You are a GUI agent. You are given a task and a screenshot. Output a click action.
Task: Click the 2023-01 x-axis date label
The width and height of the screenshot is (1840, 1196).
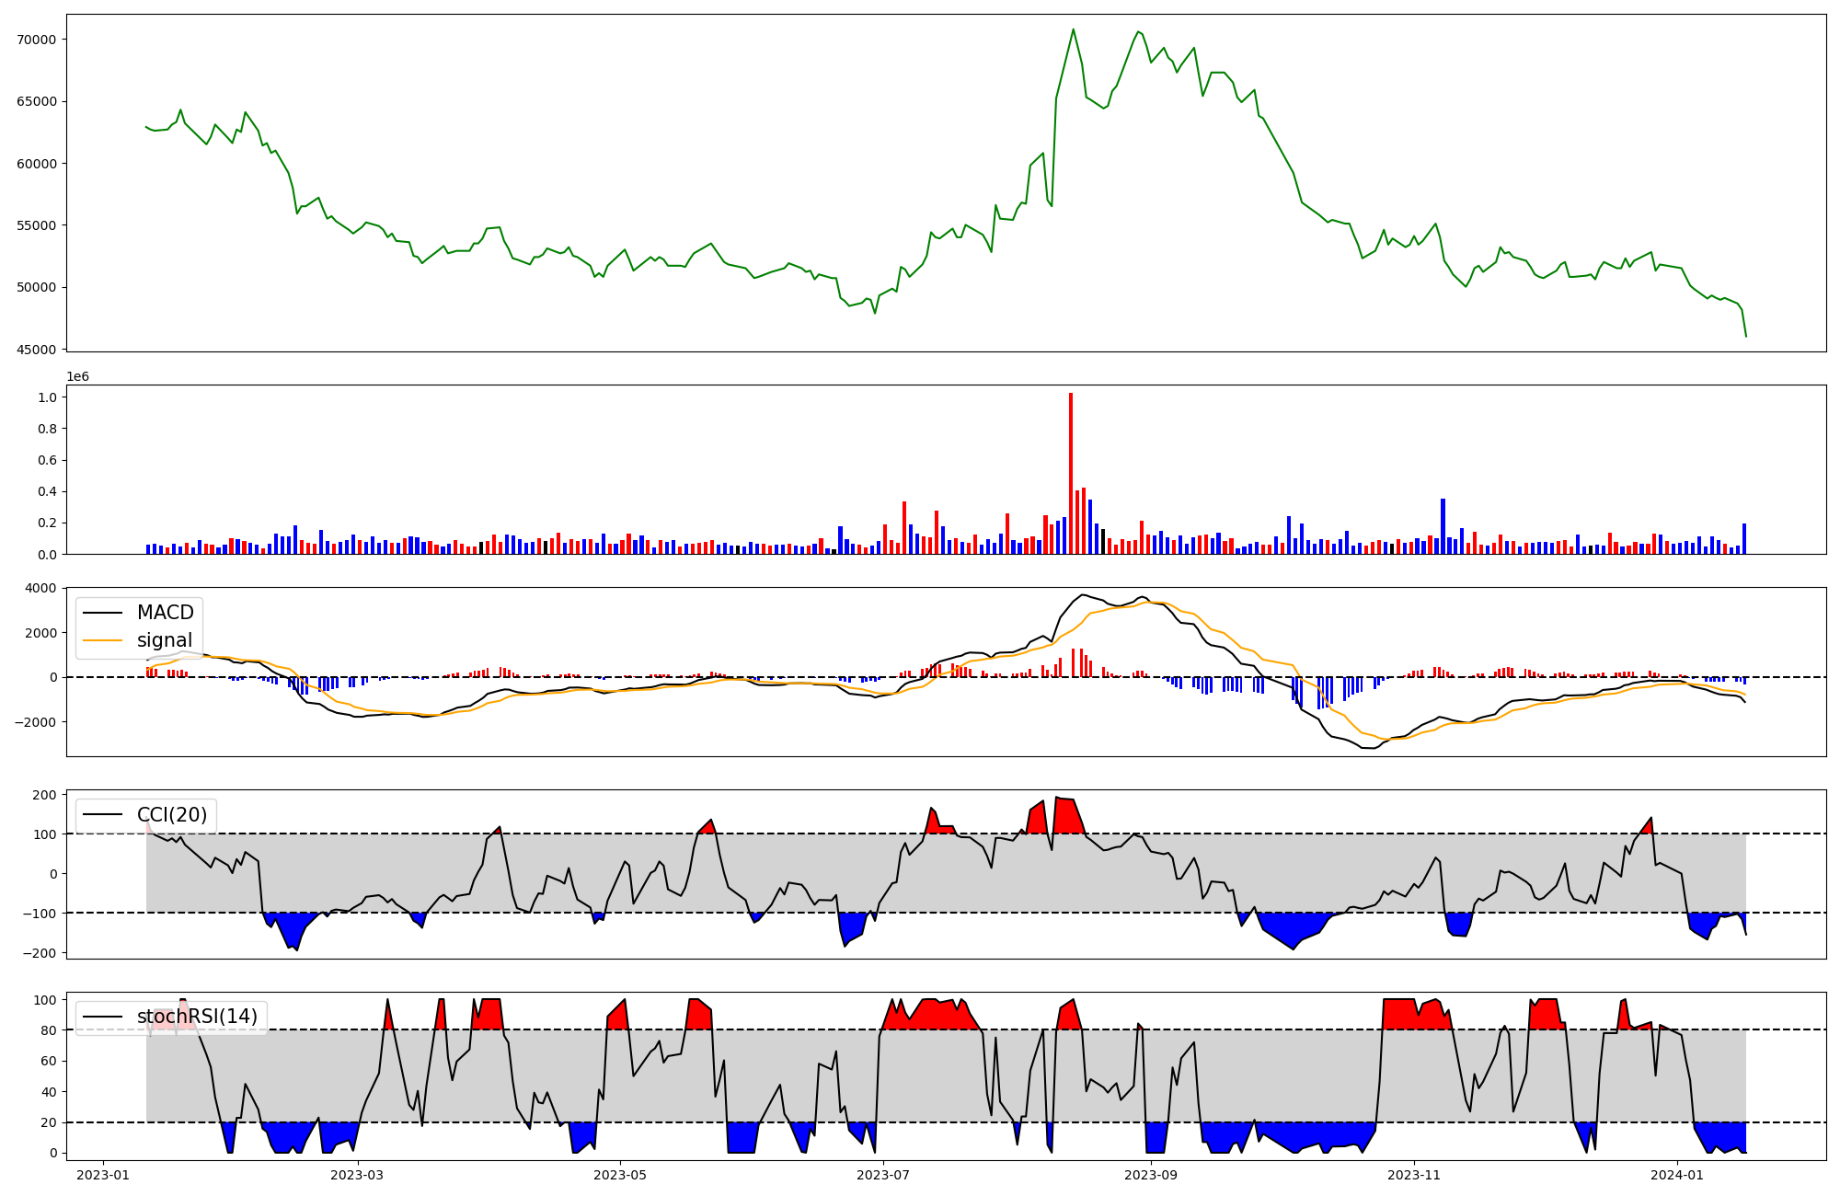103,1175
